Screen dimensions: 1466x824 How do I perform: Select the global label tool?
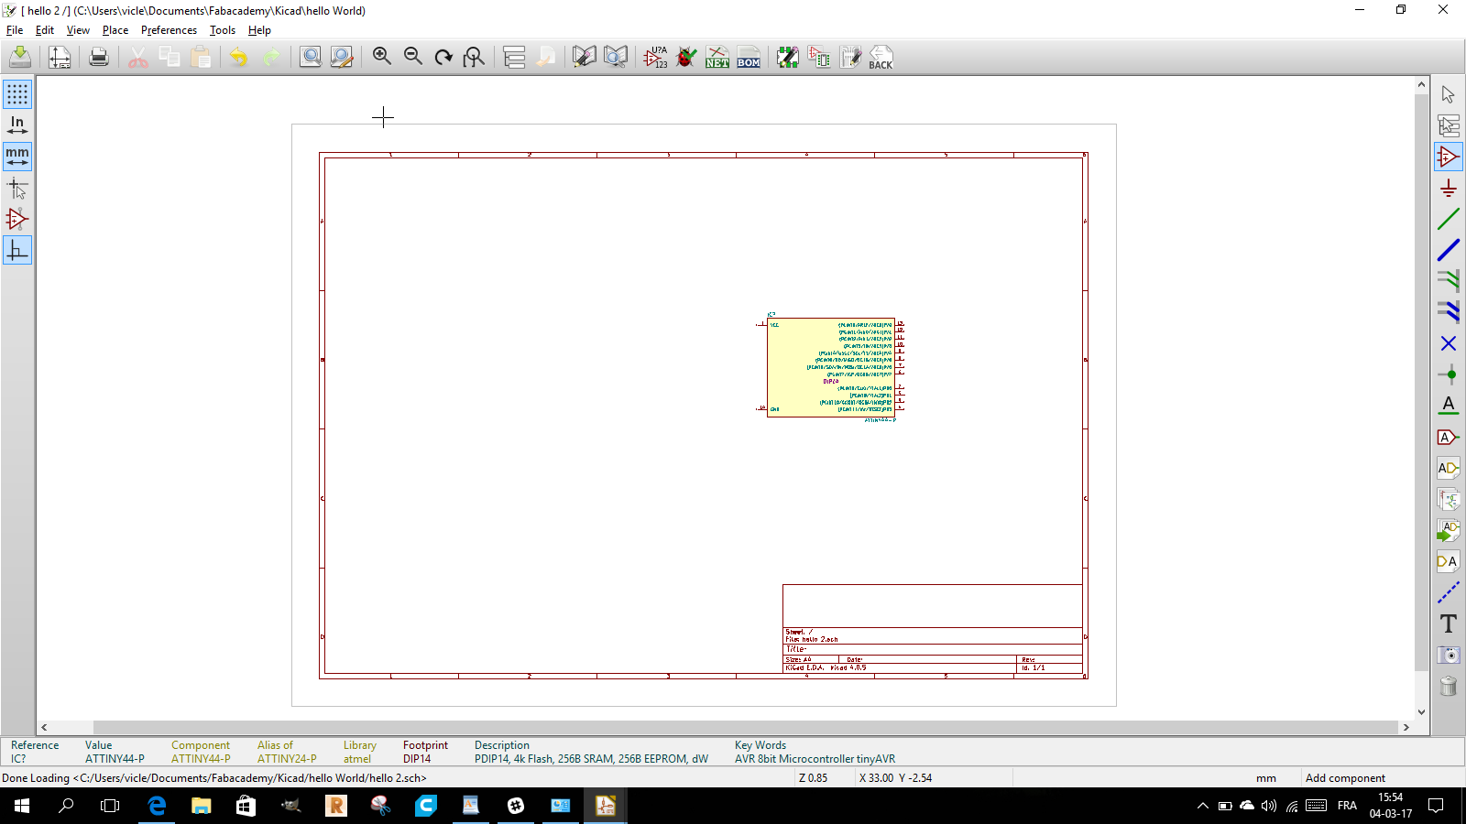click(x=1449, y=437)
